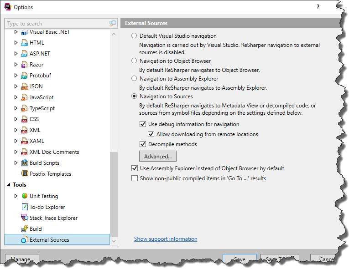Click the Save To button
The image size is (349, 269).
(x=280, y=259)
